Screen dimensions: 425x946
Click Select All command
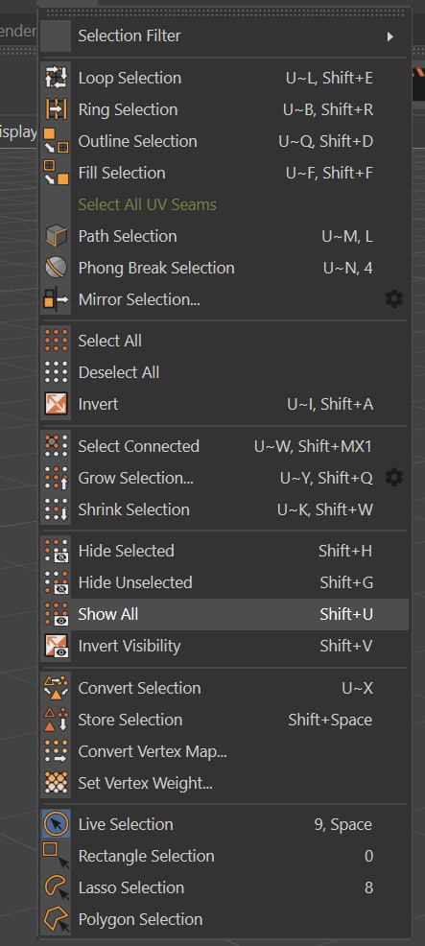(x=224, y=341)
